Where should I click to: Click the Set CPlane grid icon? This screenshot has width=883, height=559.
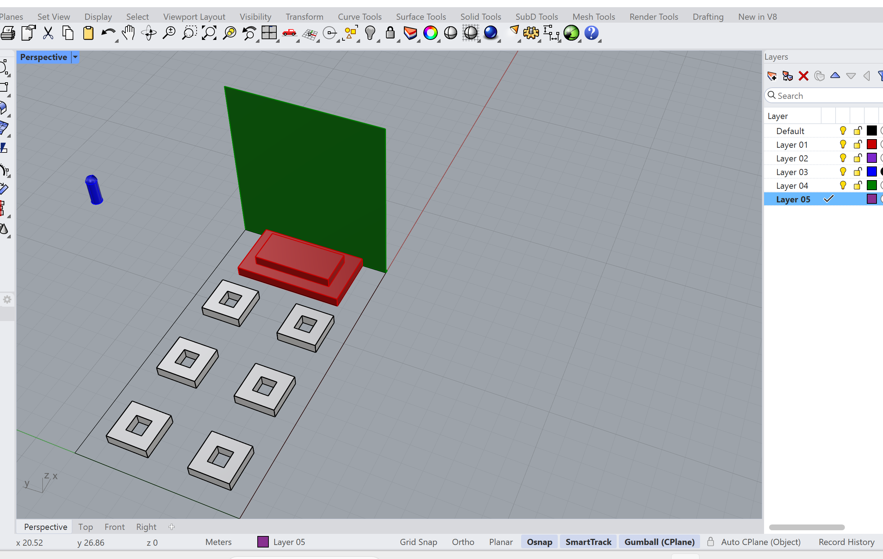[x=310, y=34]
